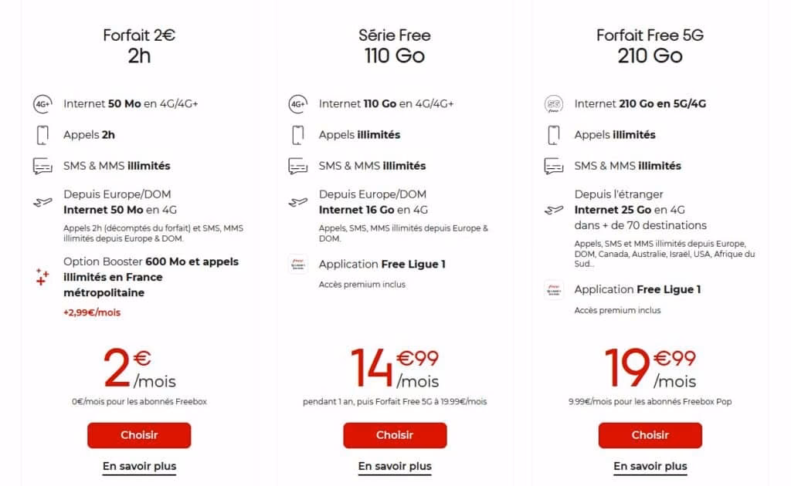Image resolution: width=791 pixels, height=486 pixels.
Task: Open En savoir plus for Forfait Free 5G
Action: click(x=650, y=466)
